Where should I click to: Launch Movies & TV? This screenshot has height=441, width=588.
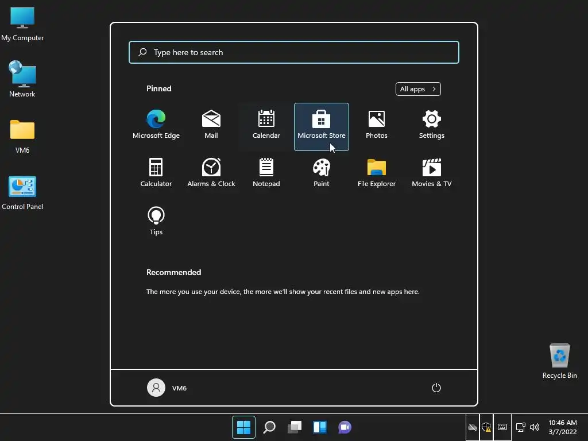[432, 173]
